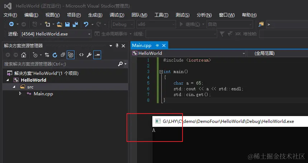Screen dimensions: 308x163
Task: Open the 视图(V) menu
Action: point(52,15)
